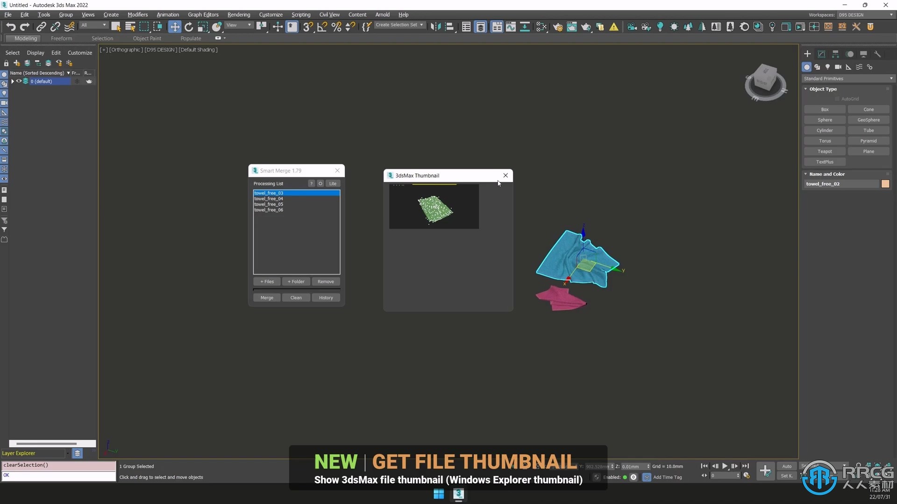Open the reference coordinate View dropdown
Screen dimensions: 897x504
(x=239, y=25)
